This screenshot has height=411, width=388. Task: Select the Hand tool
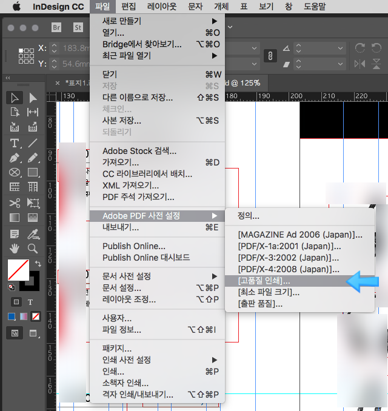coord(15,248)
